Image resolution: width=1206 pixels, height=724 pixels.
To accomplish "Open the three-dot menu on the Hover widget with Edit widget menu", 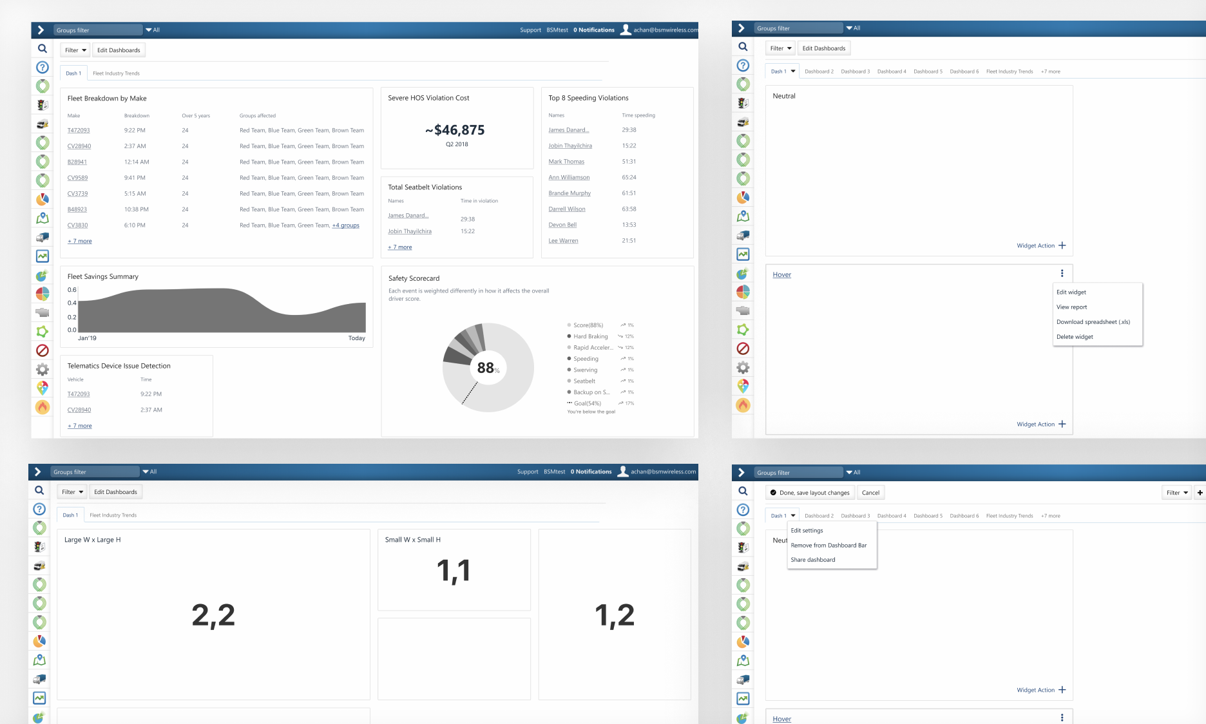I will click(x=1062, y=273).
